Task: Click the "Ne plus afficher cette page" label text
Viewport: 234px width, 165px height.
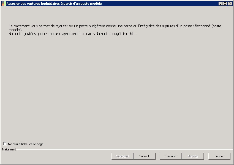Action: (26, 144)
